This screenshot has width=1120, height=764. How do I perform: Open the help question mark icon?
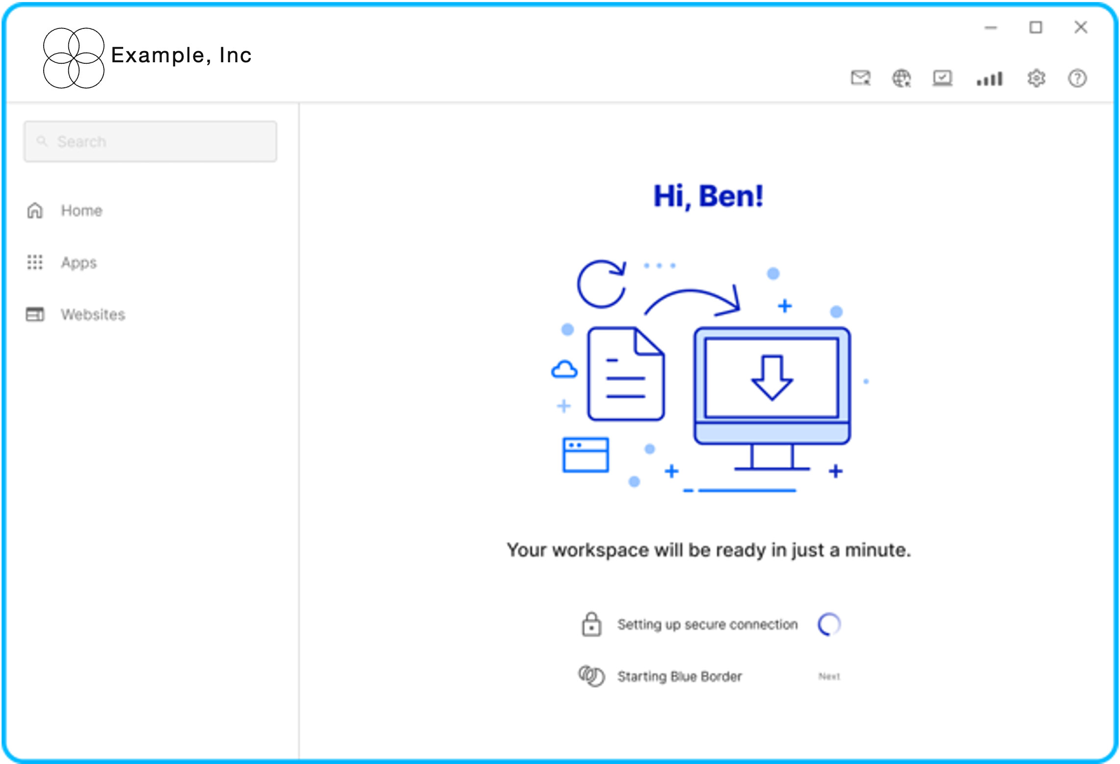click(1077, 78)
